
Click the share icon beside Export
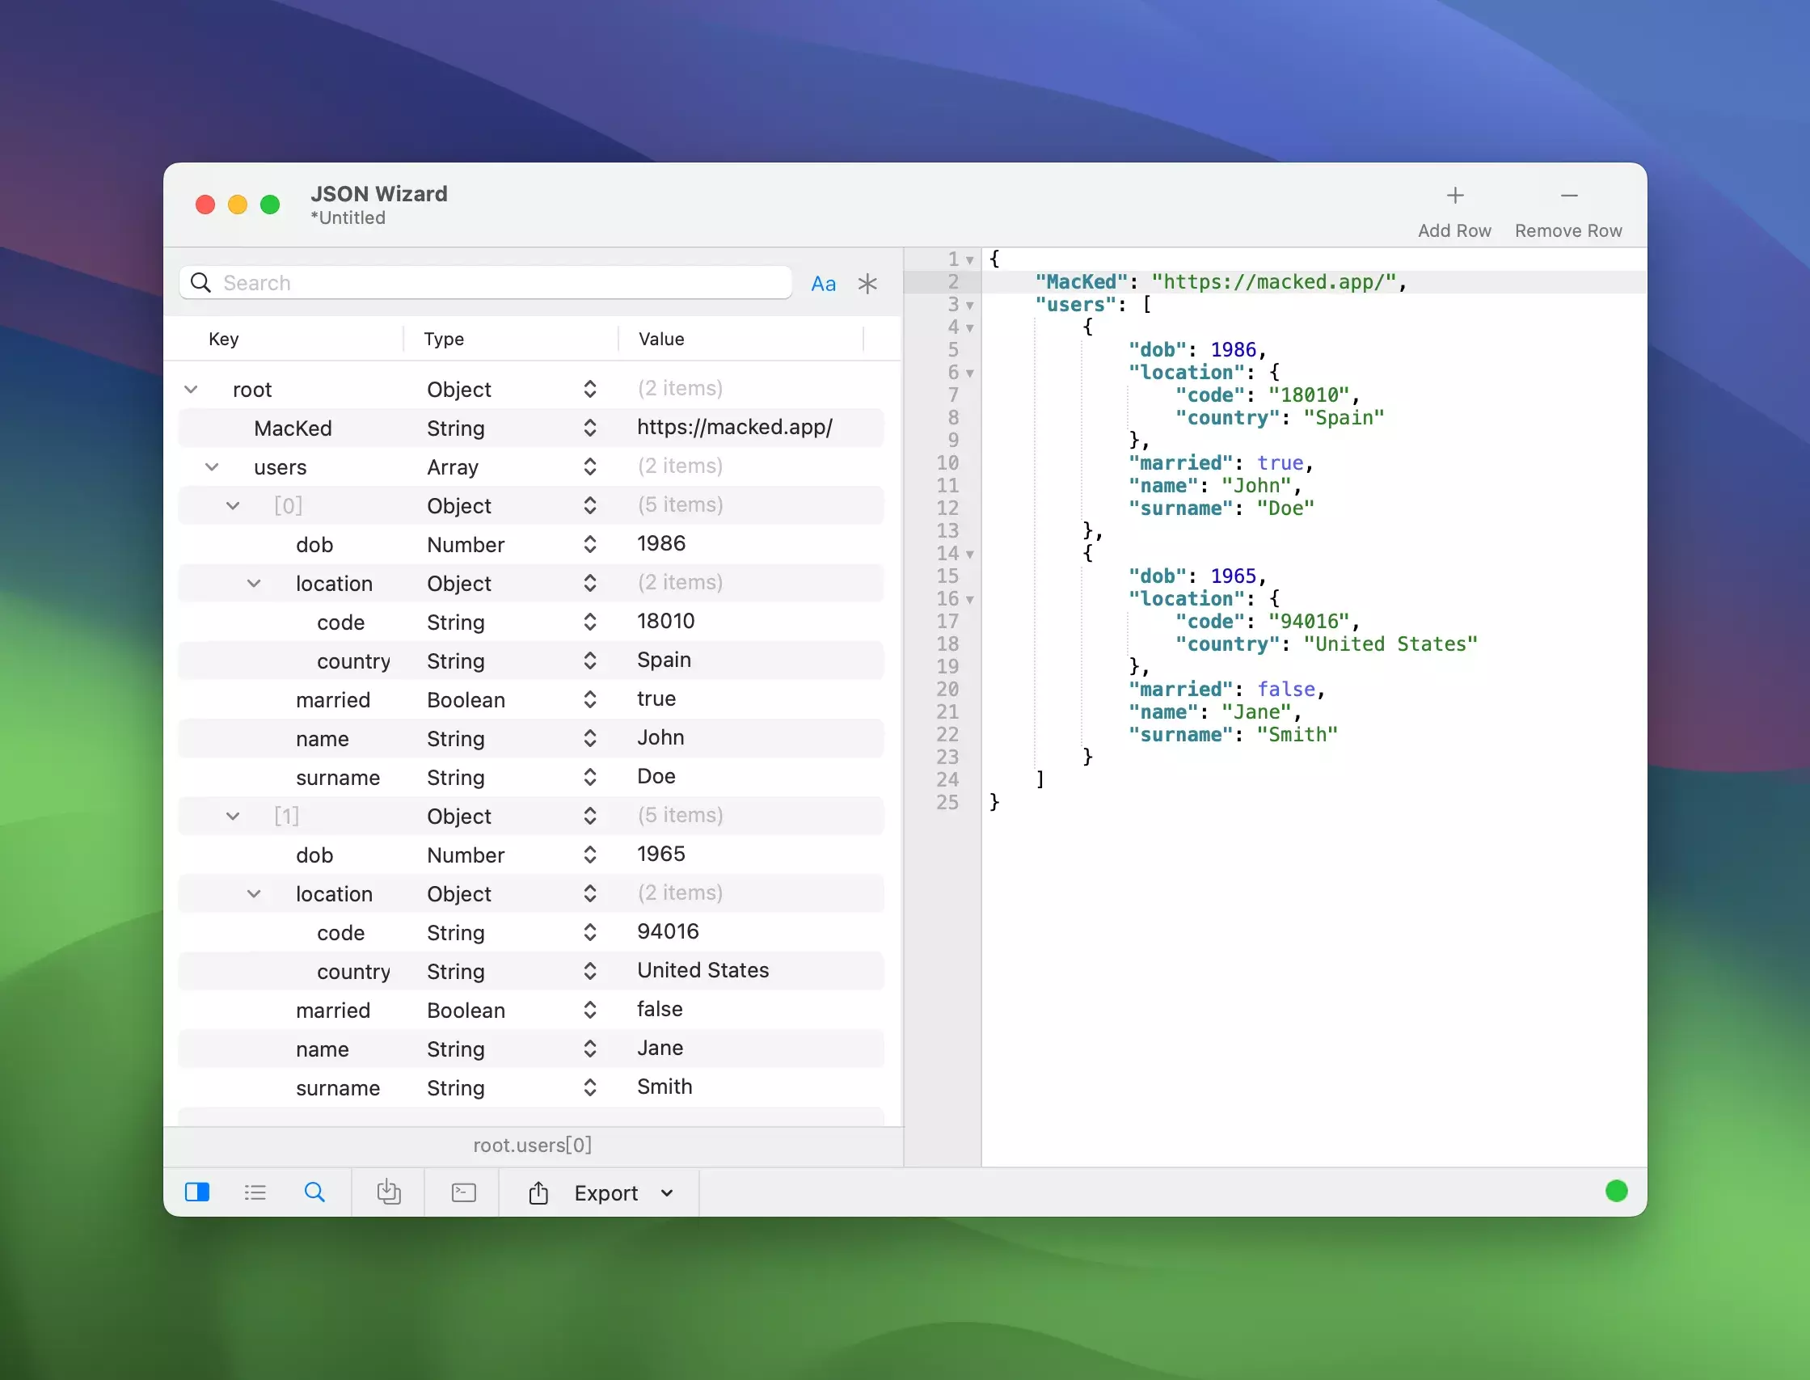(538, 1192)
